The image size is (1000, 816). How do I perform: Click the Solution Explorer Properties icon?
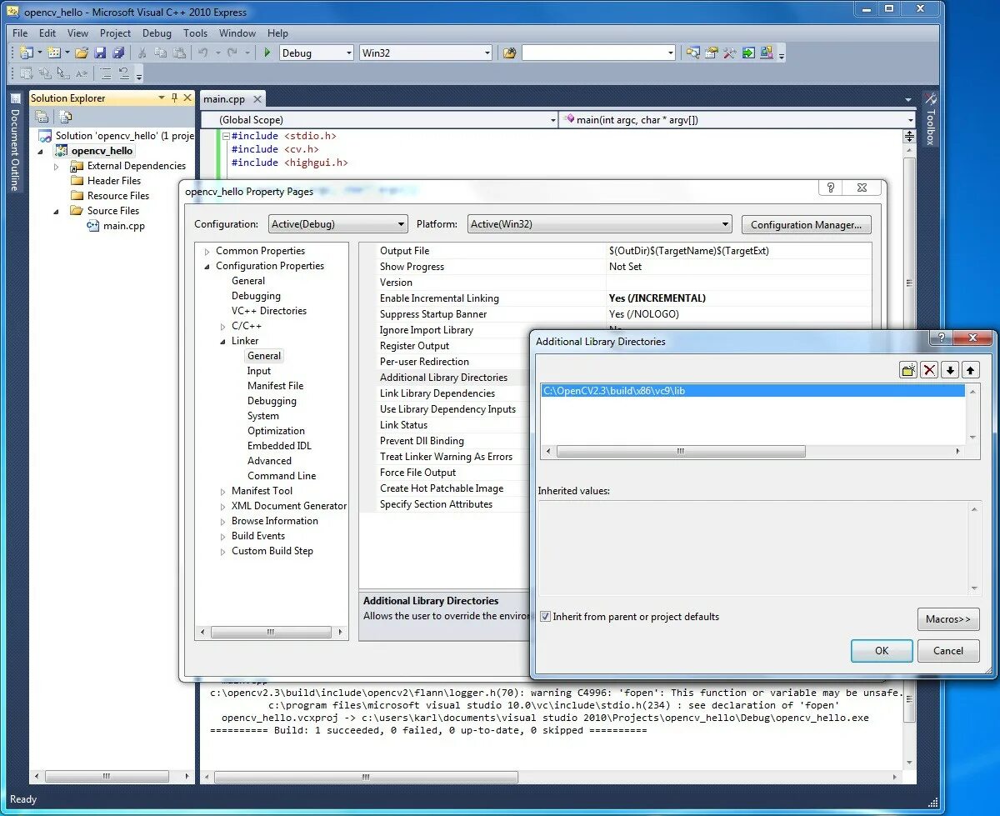pos(42,117)
